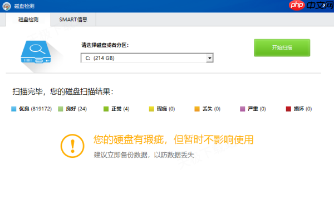Select the 优良 (819172) result text
The width and height of the screenshot is (334, 222).
tap(36, 109)
